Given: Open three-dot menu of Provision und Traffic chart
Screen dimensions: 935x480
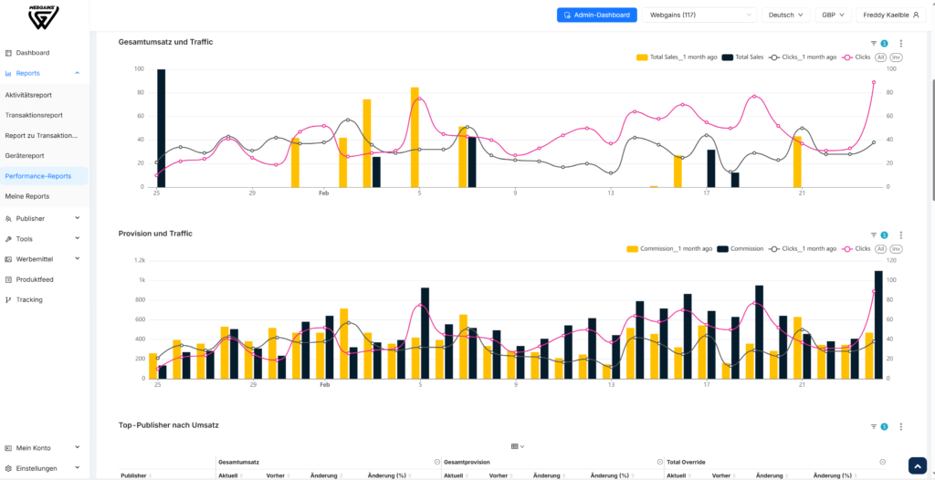Looking at the screenshot, I should 901,235.
